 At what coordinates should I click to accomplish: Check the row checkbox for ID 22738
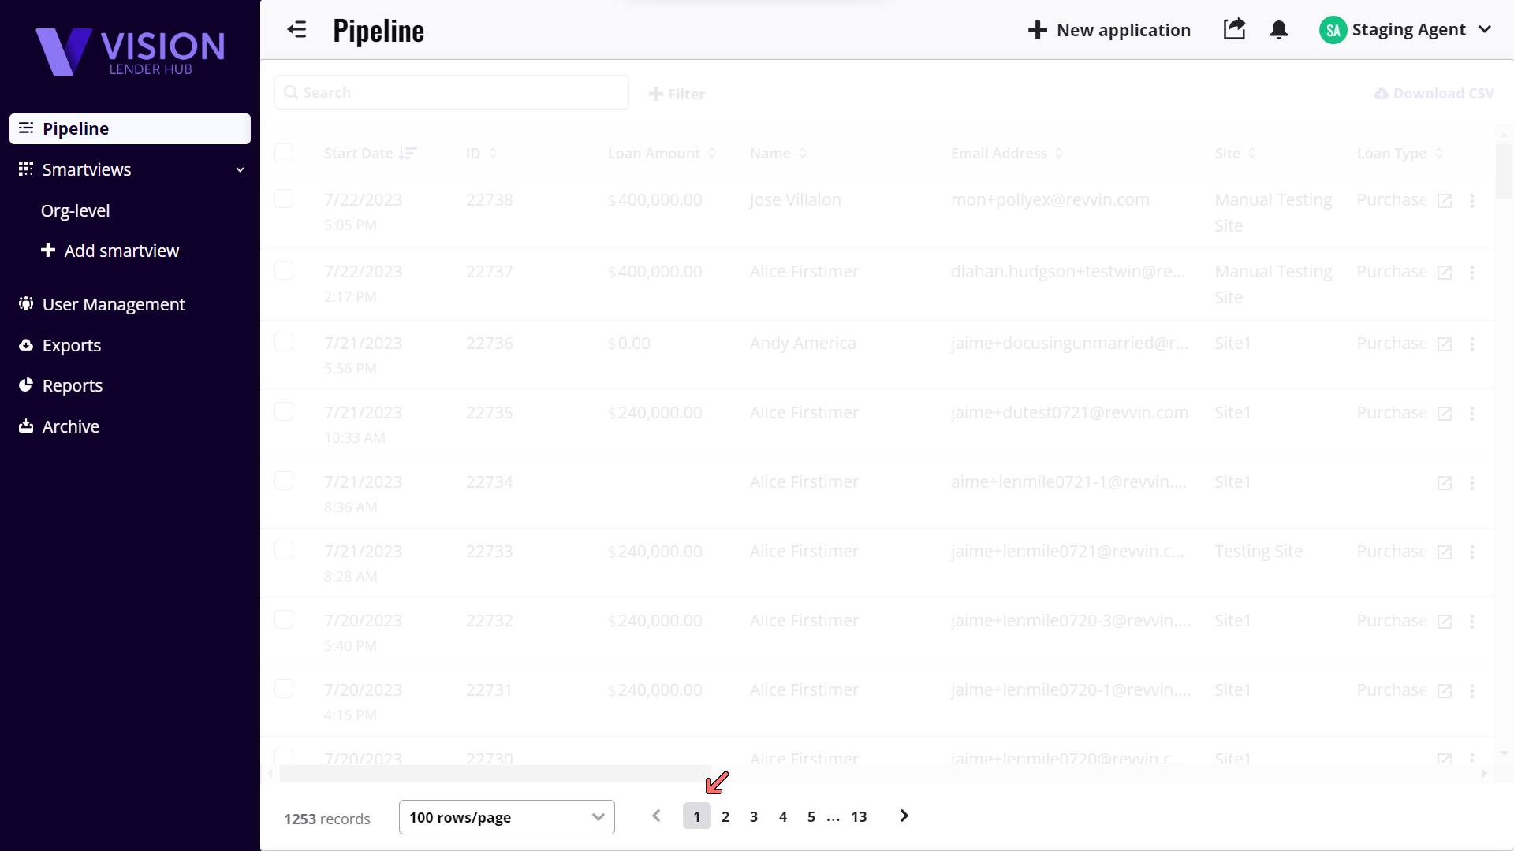pyautogui.click(x=284, y=199)
